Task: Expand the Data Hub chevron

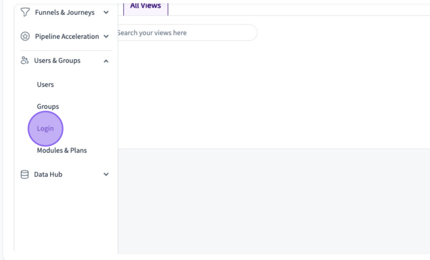Action: click(106, 174)
